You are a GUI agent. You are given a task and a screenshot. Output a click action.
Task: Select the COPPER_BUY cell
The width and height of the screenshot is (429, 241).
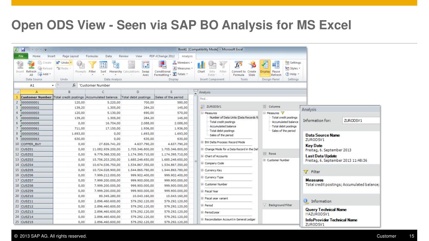coord(36,144)
